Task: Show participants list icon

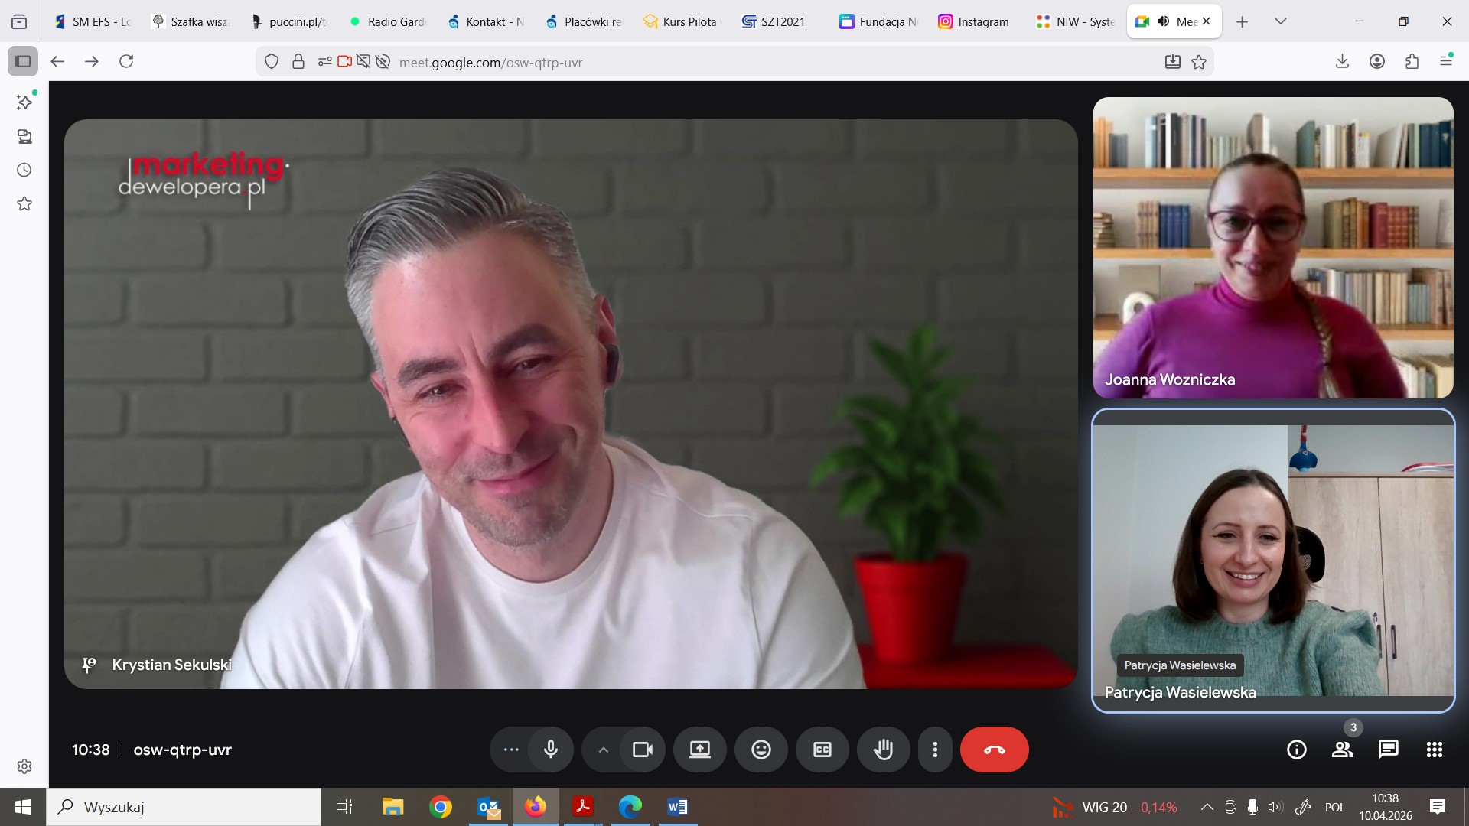Action: (x=1342, y=750)
